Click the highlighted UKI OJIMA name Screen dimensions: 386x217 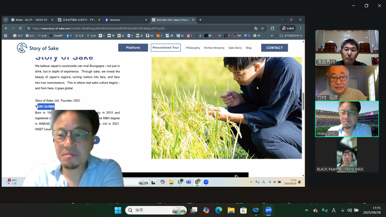46,106
